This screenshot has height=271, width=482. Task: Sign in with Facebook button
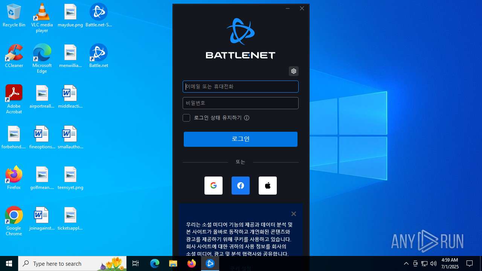pyautogui.click(x=241, y=186)
